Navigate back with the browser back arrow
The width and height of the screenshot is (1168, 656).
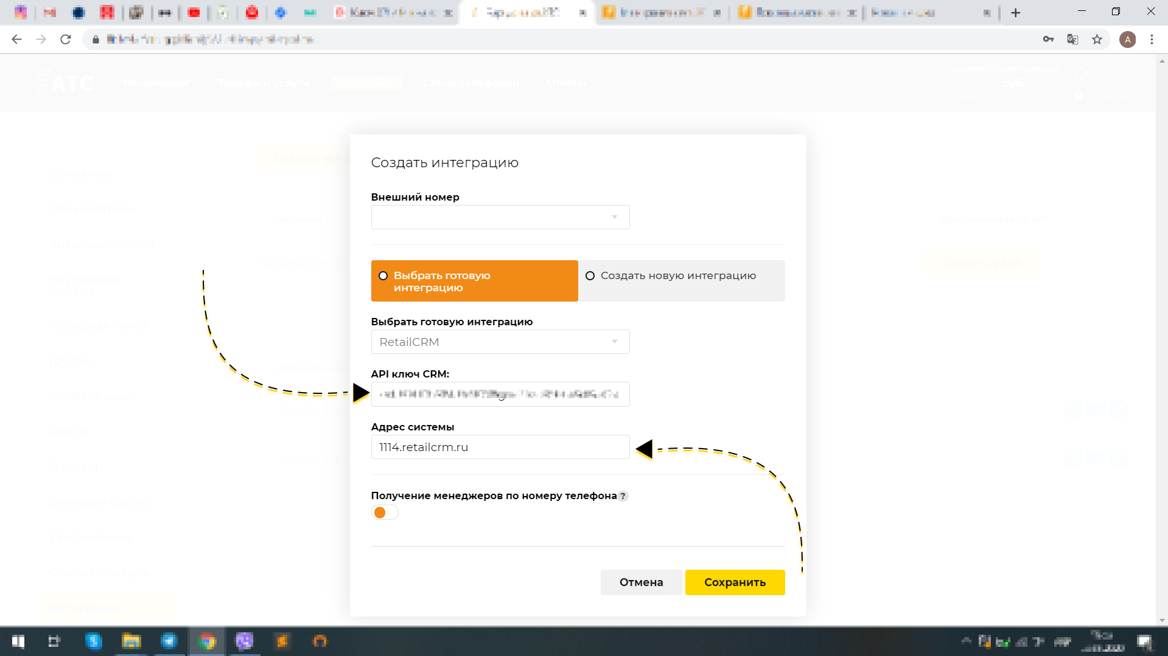tap(16, 39)
